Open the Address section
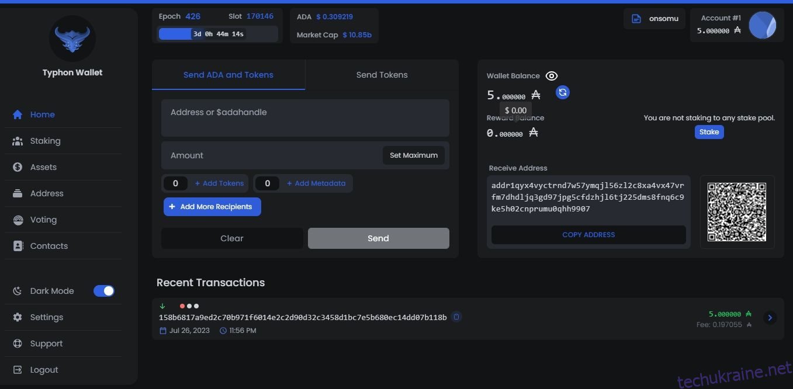793x389 pixels. [x=47, y=193]
